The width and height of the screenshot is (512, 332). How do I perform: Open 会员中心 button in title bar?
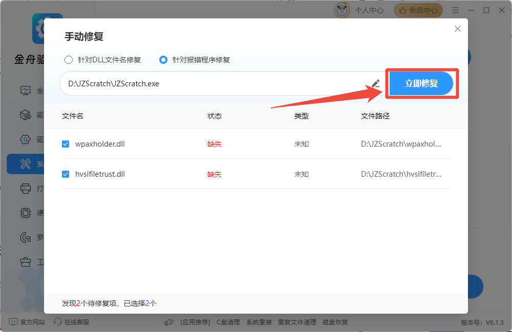click(418, 10)
